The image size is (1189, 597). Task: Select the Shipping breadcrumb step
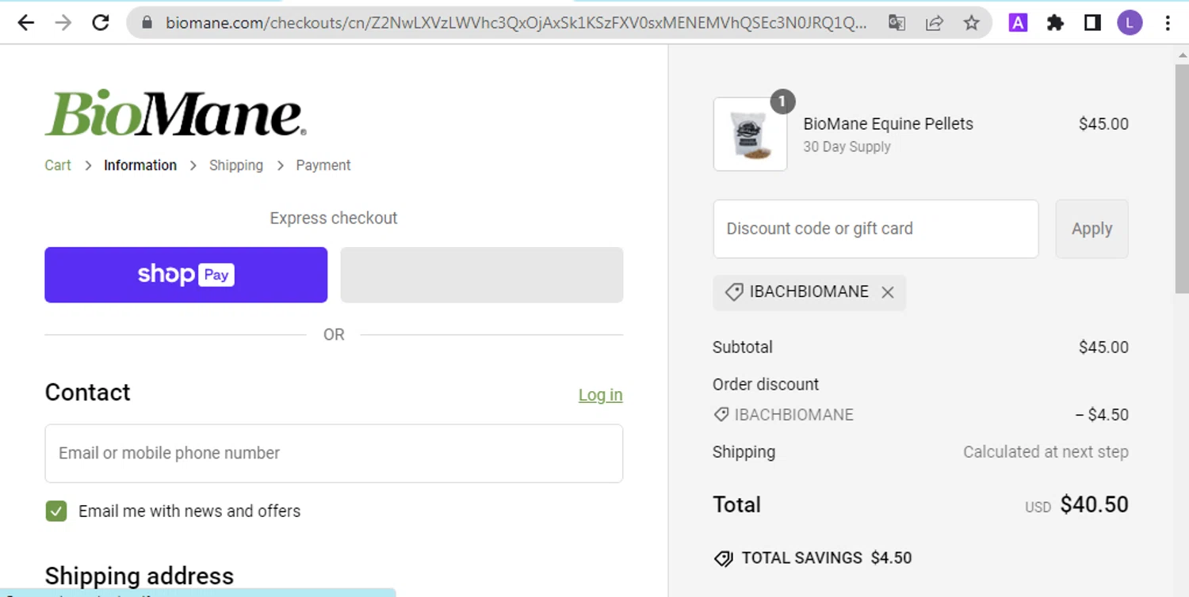coord(236,165)
